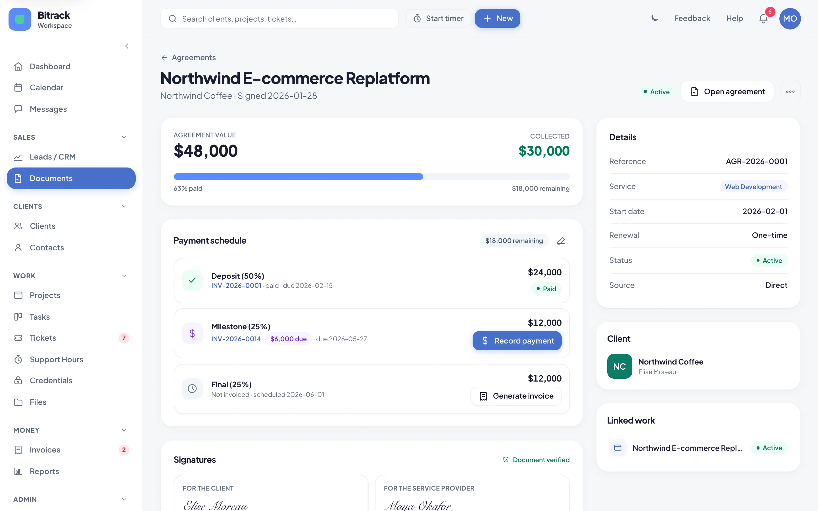Collapse the SALES section
The height and width of the screenshot is (511, 818).
(x=124, y=137)
